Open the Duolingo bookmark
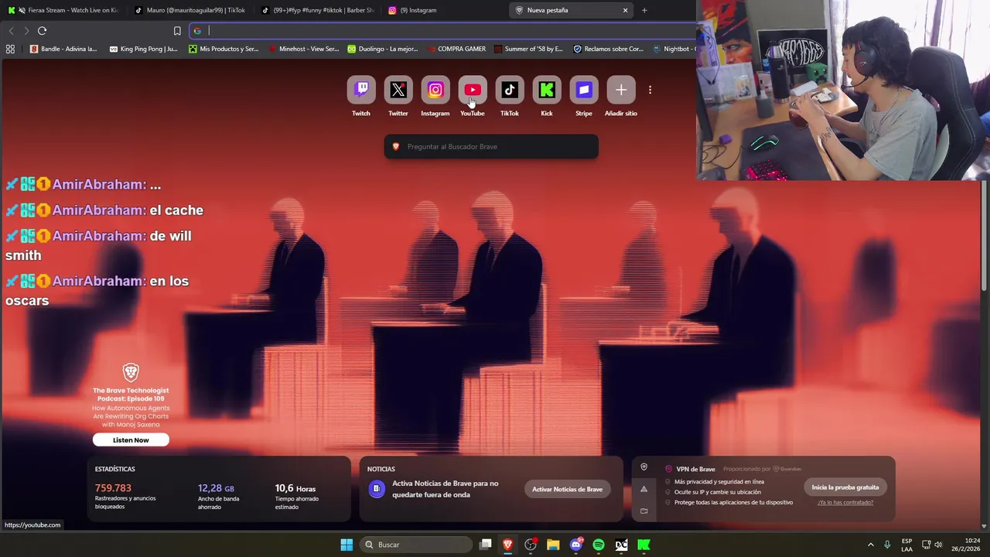Screen dimensions: 990x557 coord(383,49)
